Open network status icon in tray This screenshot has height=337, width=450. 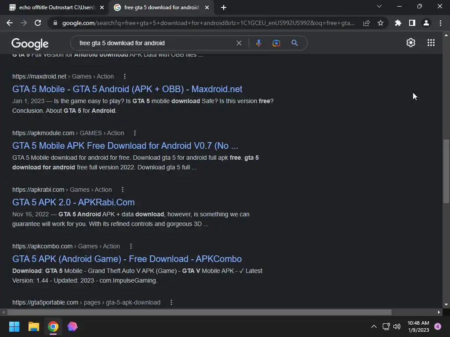coord(386,326)
